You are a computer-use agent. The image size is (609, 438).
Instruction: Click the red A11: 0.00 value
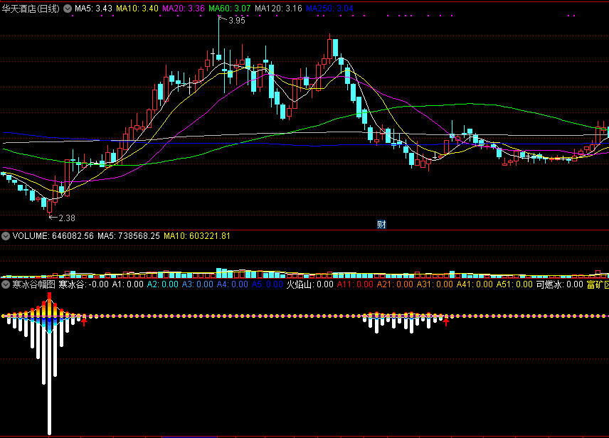355,284
